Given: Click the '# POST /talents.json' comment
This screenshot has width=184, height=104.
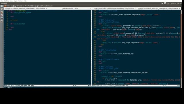Looking at the screenshot, I should [x=108, y=69].
